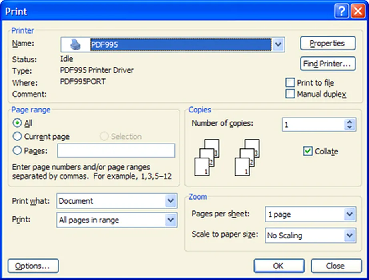
Task: Open the Scale to paper size dropdown
Action: pyautogui.click(x=349, y=235)
